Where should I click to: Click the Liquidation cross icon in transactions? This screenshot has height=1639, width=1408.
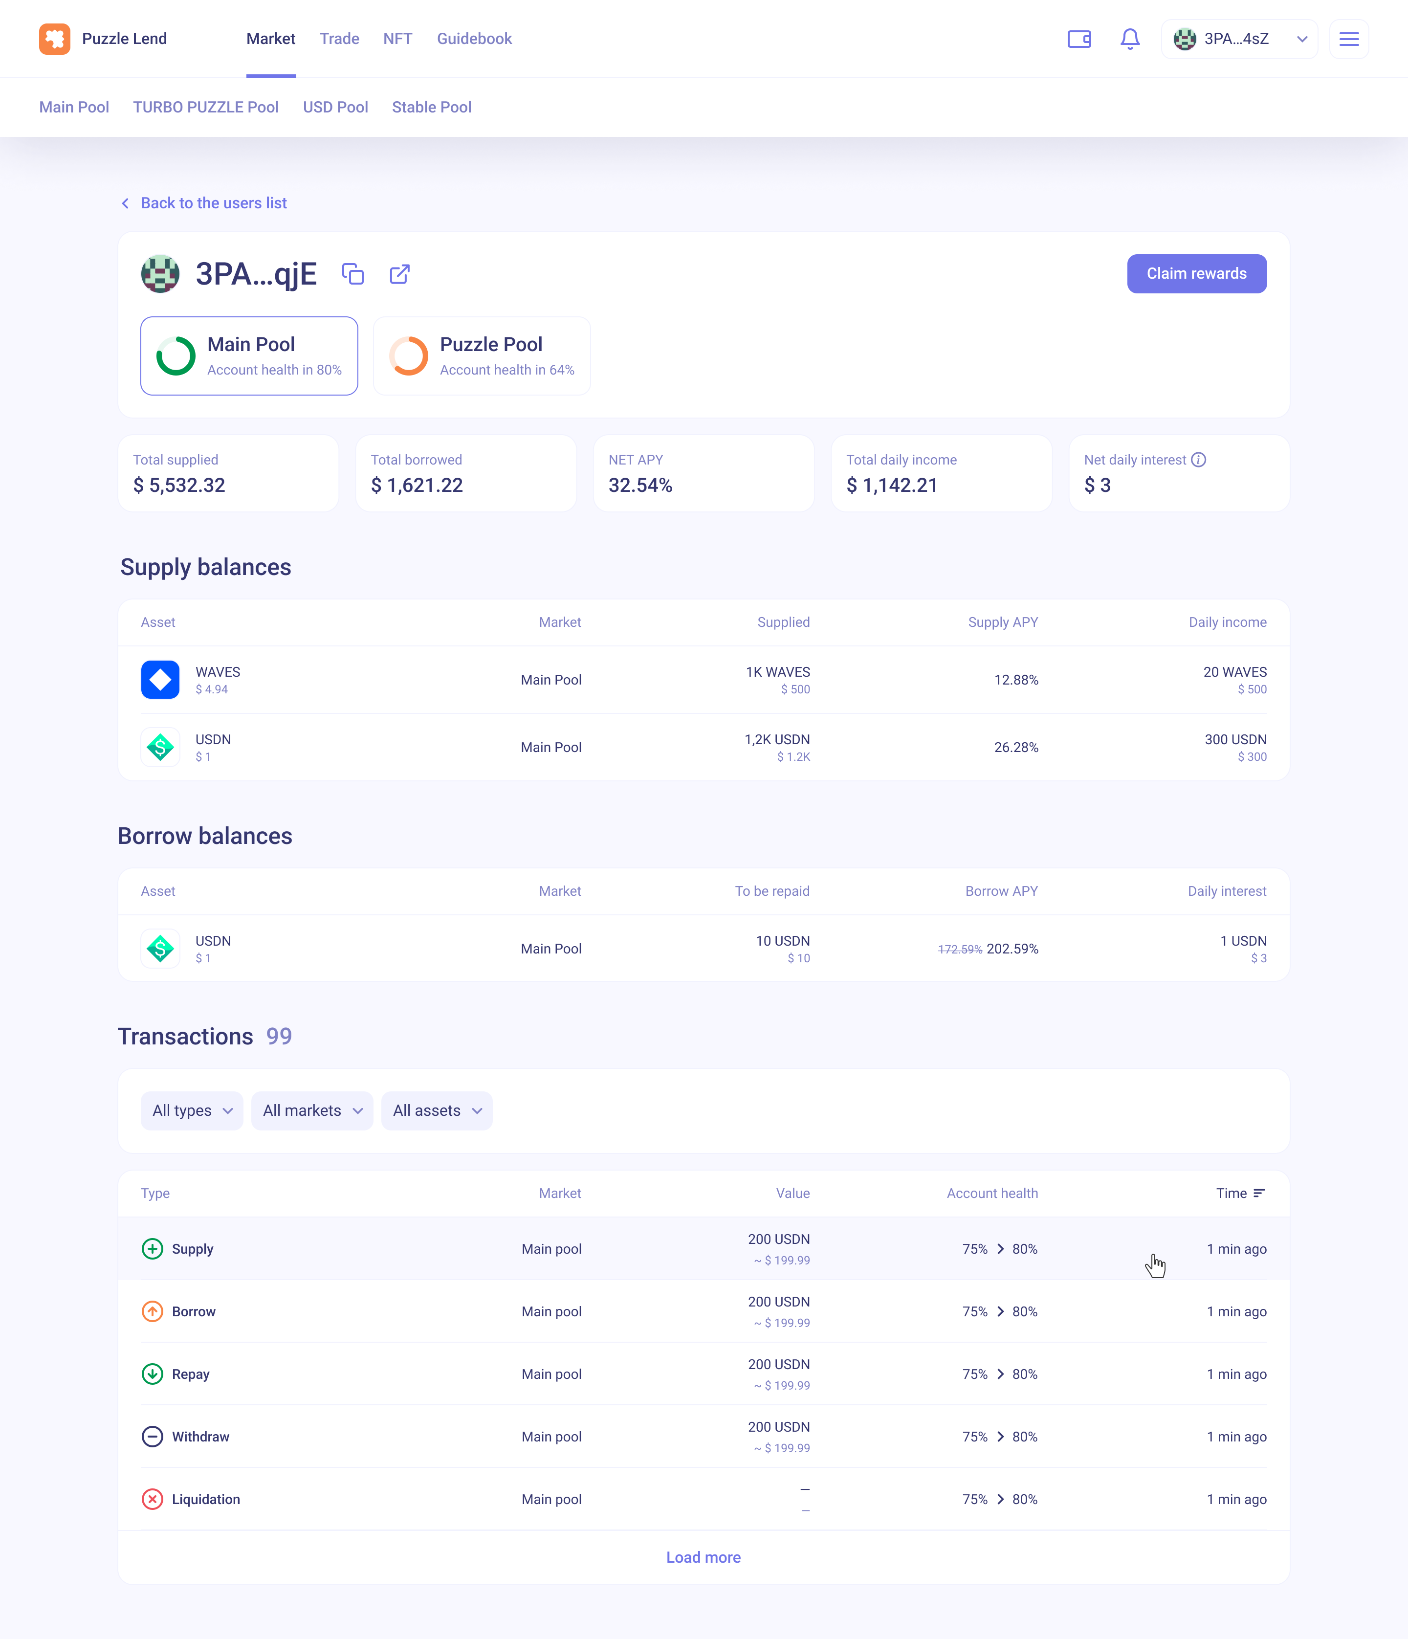(x=152, y=1498)
